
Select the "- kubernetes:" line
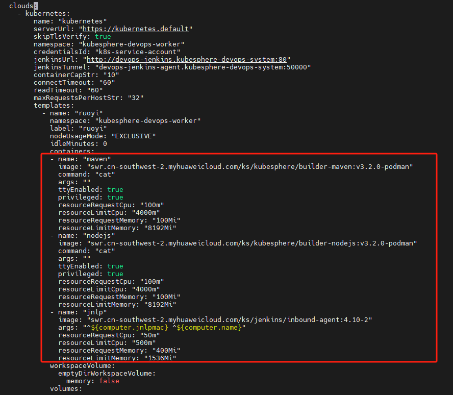tap(44, 14)
